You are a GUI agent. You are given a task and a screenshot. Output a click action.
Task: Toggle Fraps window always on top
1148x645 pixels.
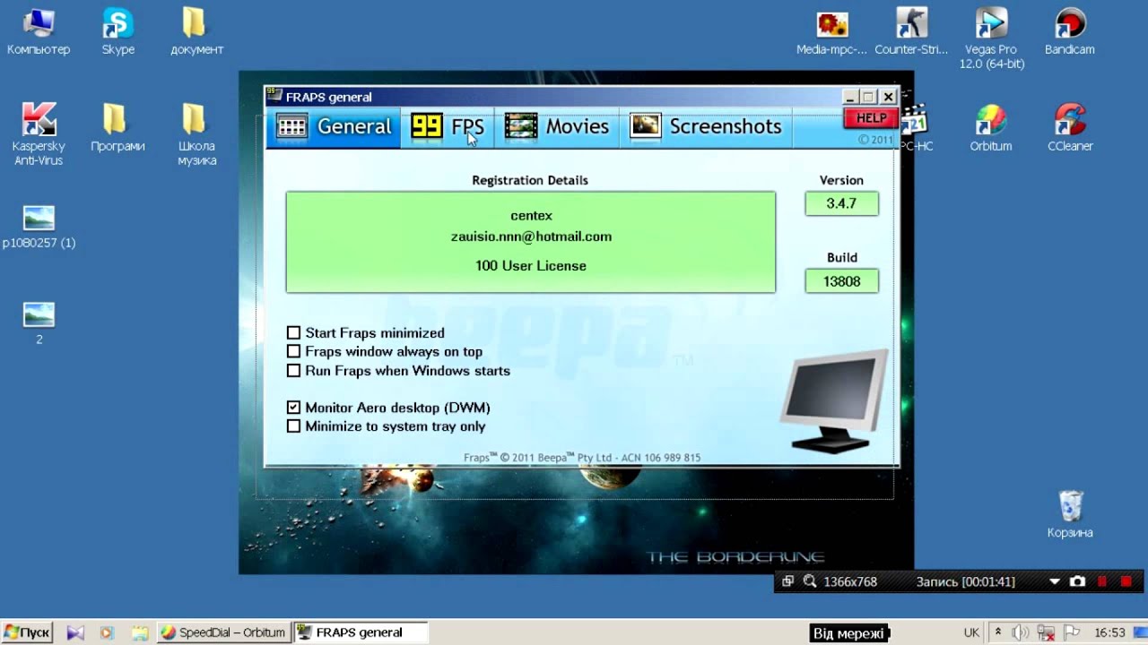[x=293, y=352]
